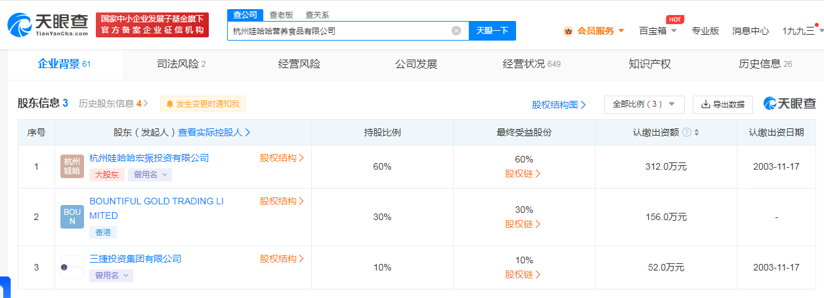Click the blue floating widget at bottom-left
The width and height of the screenshot is (824, 298).
point(5,287)
